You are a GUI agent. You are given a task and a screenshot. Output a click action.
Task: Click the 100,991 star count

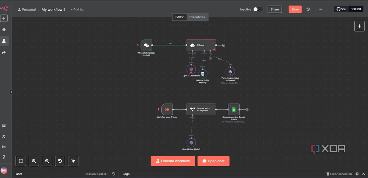(x=356, y=10)
